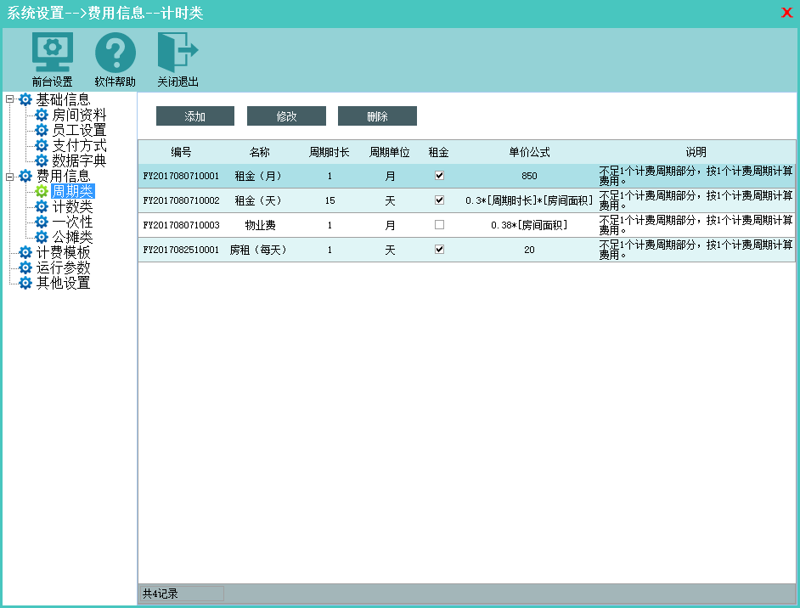Screen dimensions: 800x608
Task: Click the 修改 button
Action: [x=286, y=116]
